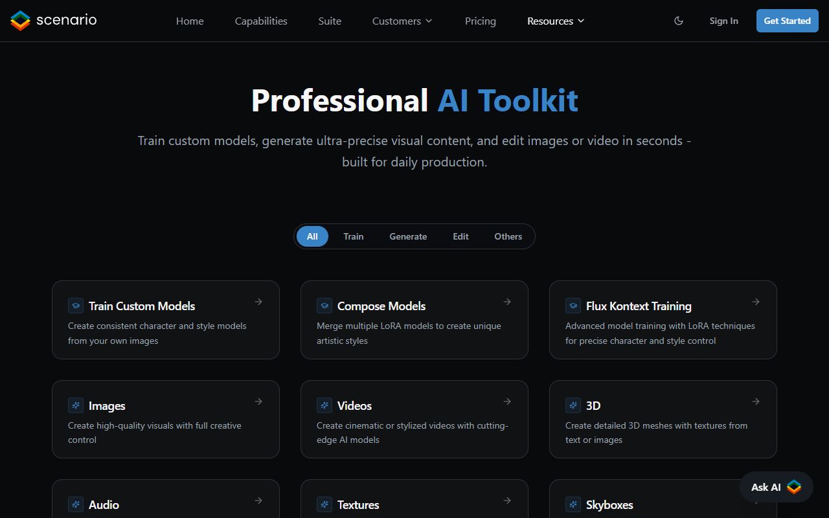Open the Resources dropdown menu
The image size is (829, 518).
555,21
